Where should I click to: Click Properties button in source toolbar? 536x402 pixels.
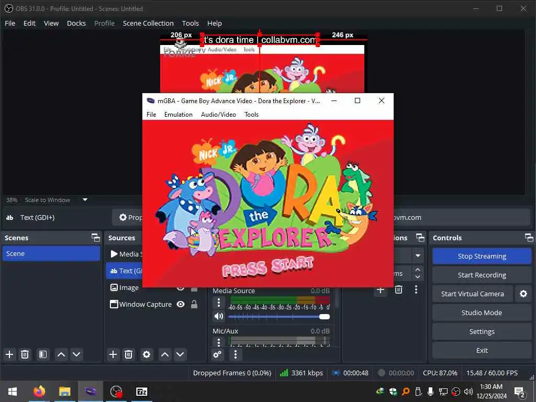(x=128, y=217)
